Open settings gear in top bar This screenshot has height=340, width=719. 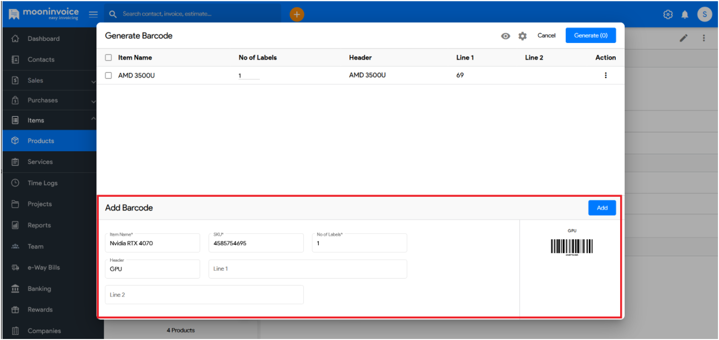tap(668, 14)
